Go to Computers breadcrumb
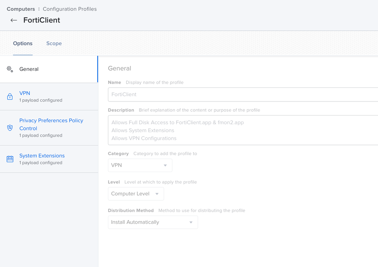 21,9
